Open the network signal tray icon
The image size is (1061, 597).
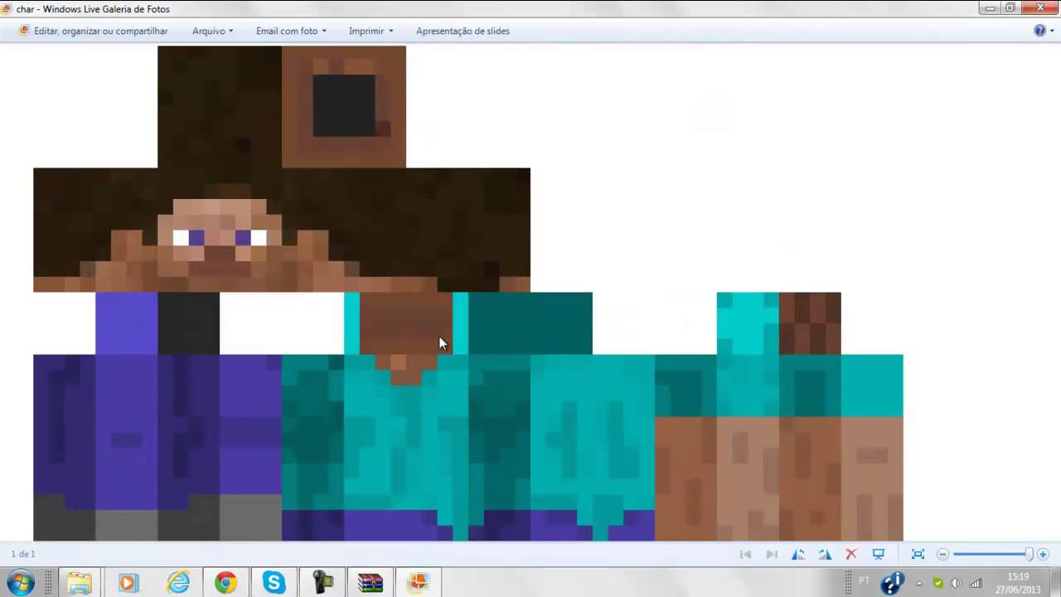[x=976, y=583]
